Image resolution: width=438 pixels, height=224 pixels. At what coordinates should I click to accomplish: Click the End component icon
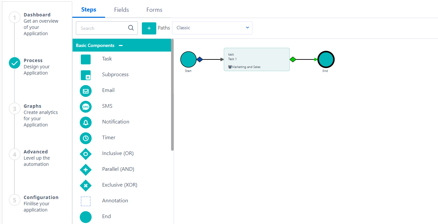point(86,217)
